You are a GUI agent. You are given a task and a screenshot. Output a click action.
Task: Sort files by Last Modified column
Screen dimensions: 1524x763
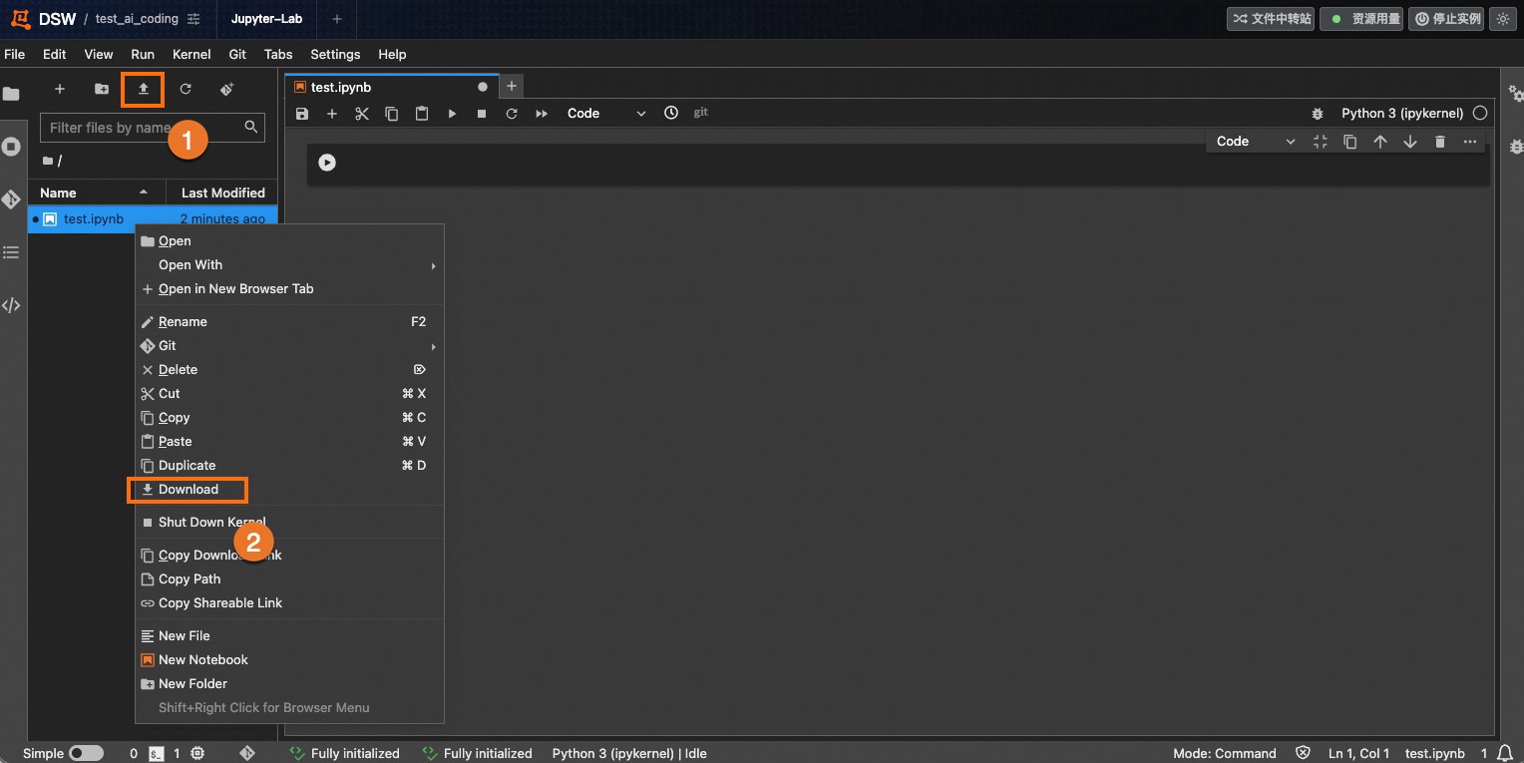222,192
